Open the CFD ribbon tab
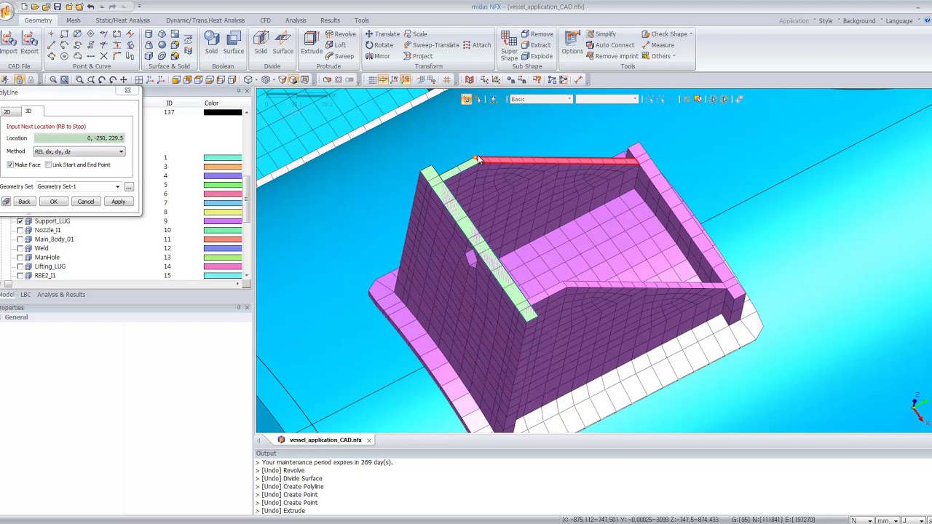 tap(265, 20)
